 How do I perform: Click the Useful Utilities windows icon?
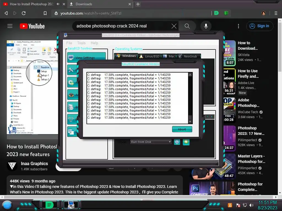pyautogui.click(x=71, y=132)
